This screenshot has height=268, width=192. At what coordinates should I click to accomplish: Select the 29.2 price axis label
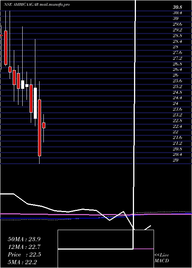coord(177,30)
